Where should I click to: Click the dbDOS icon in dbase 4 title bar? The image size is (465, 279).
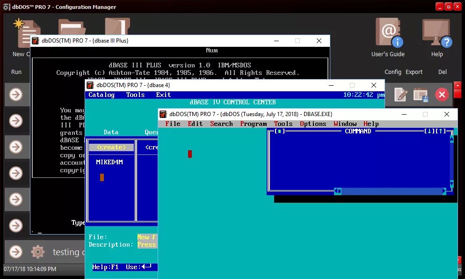pyautogui.click(x=90, y=85)
